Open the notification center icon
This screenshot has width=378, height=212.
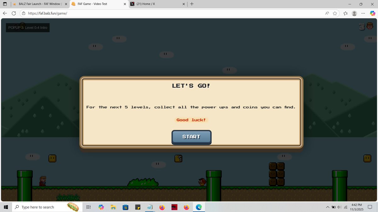[370, 207]
